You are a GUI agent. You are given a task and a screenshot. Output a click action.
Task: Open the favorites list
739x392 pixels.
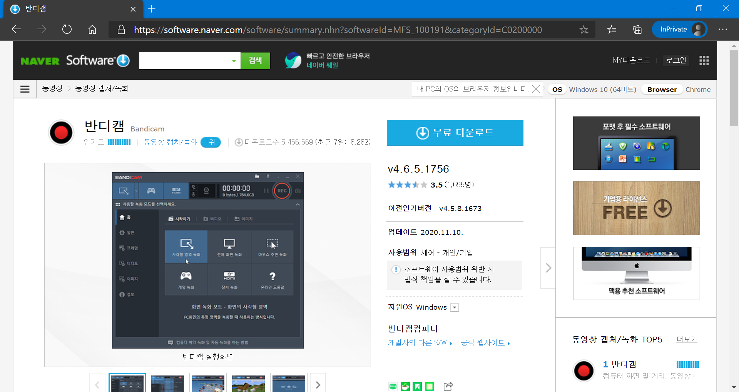point(612,29)
